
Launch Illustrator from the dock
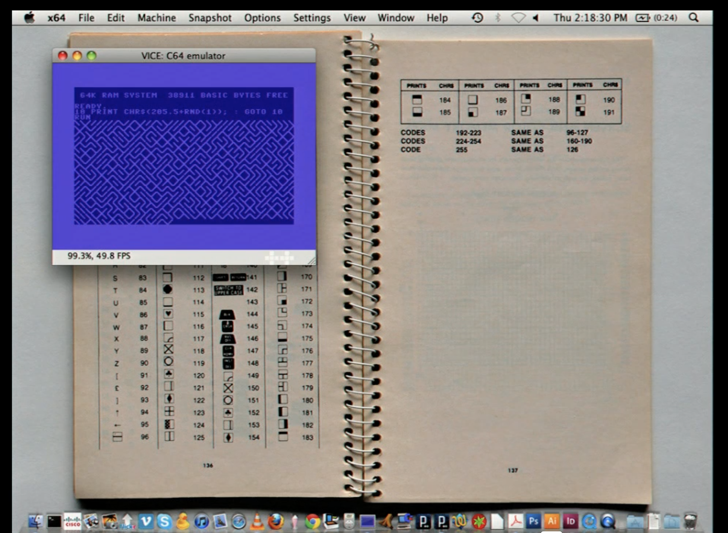552,521
